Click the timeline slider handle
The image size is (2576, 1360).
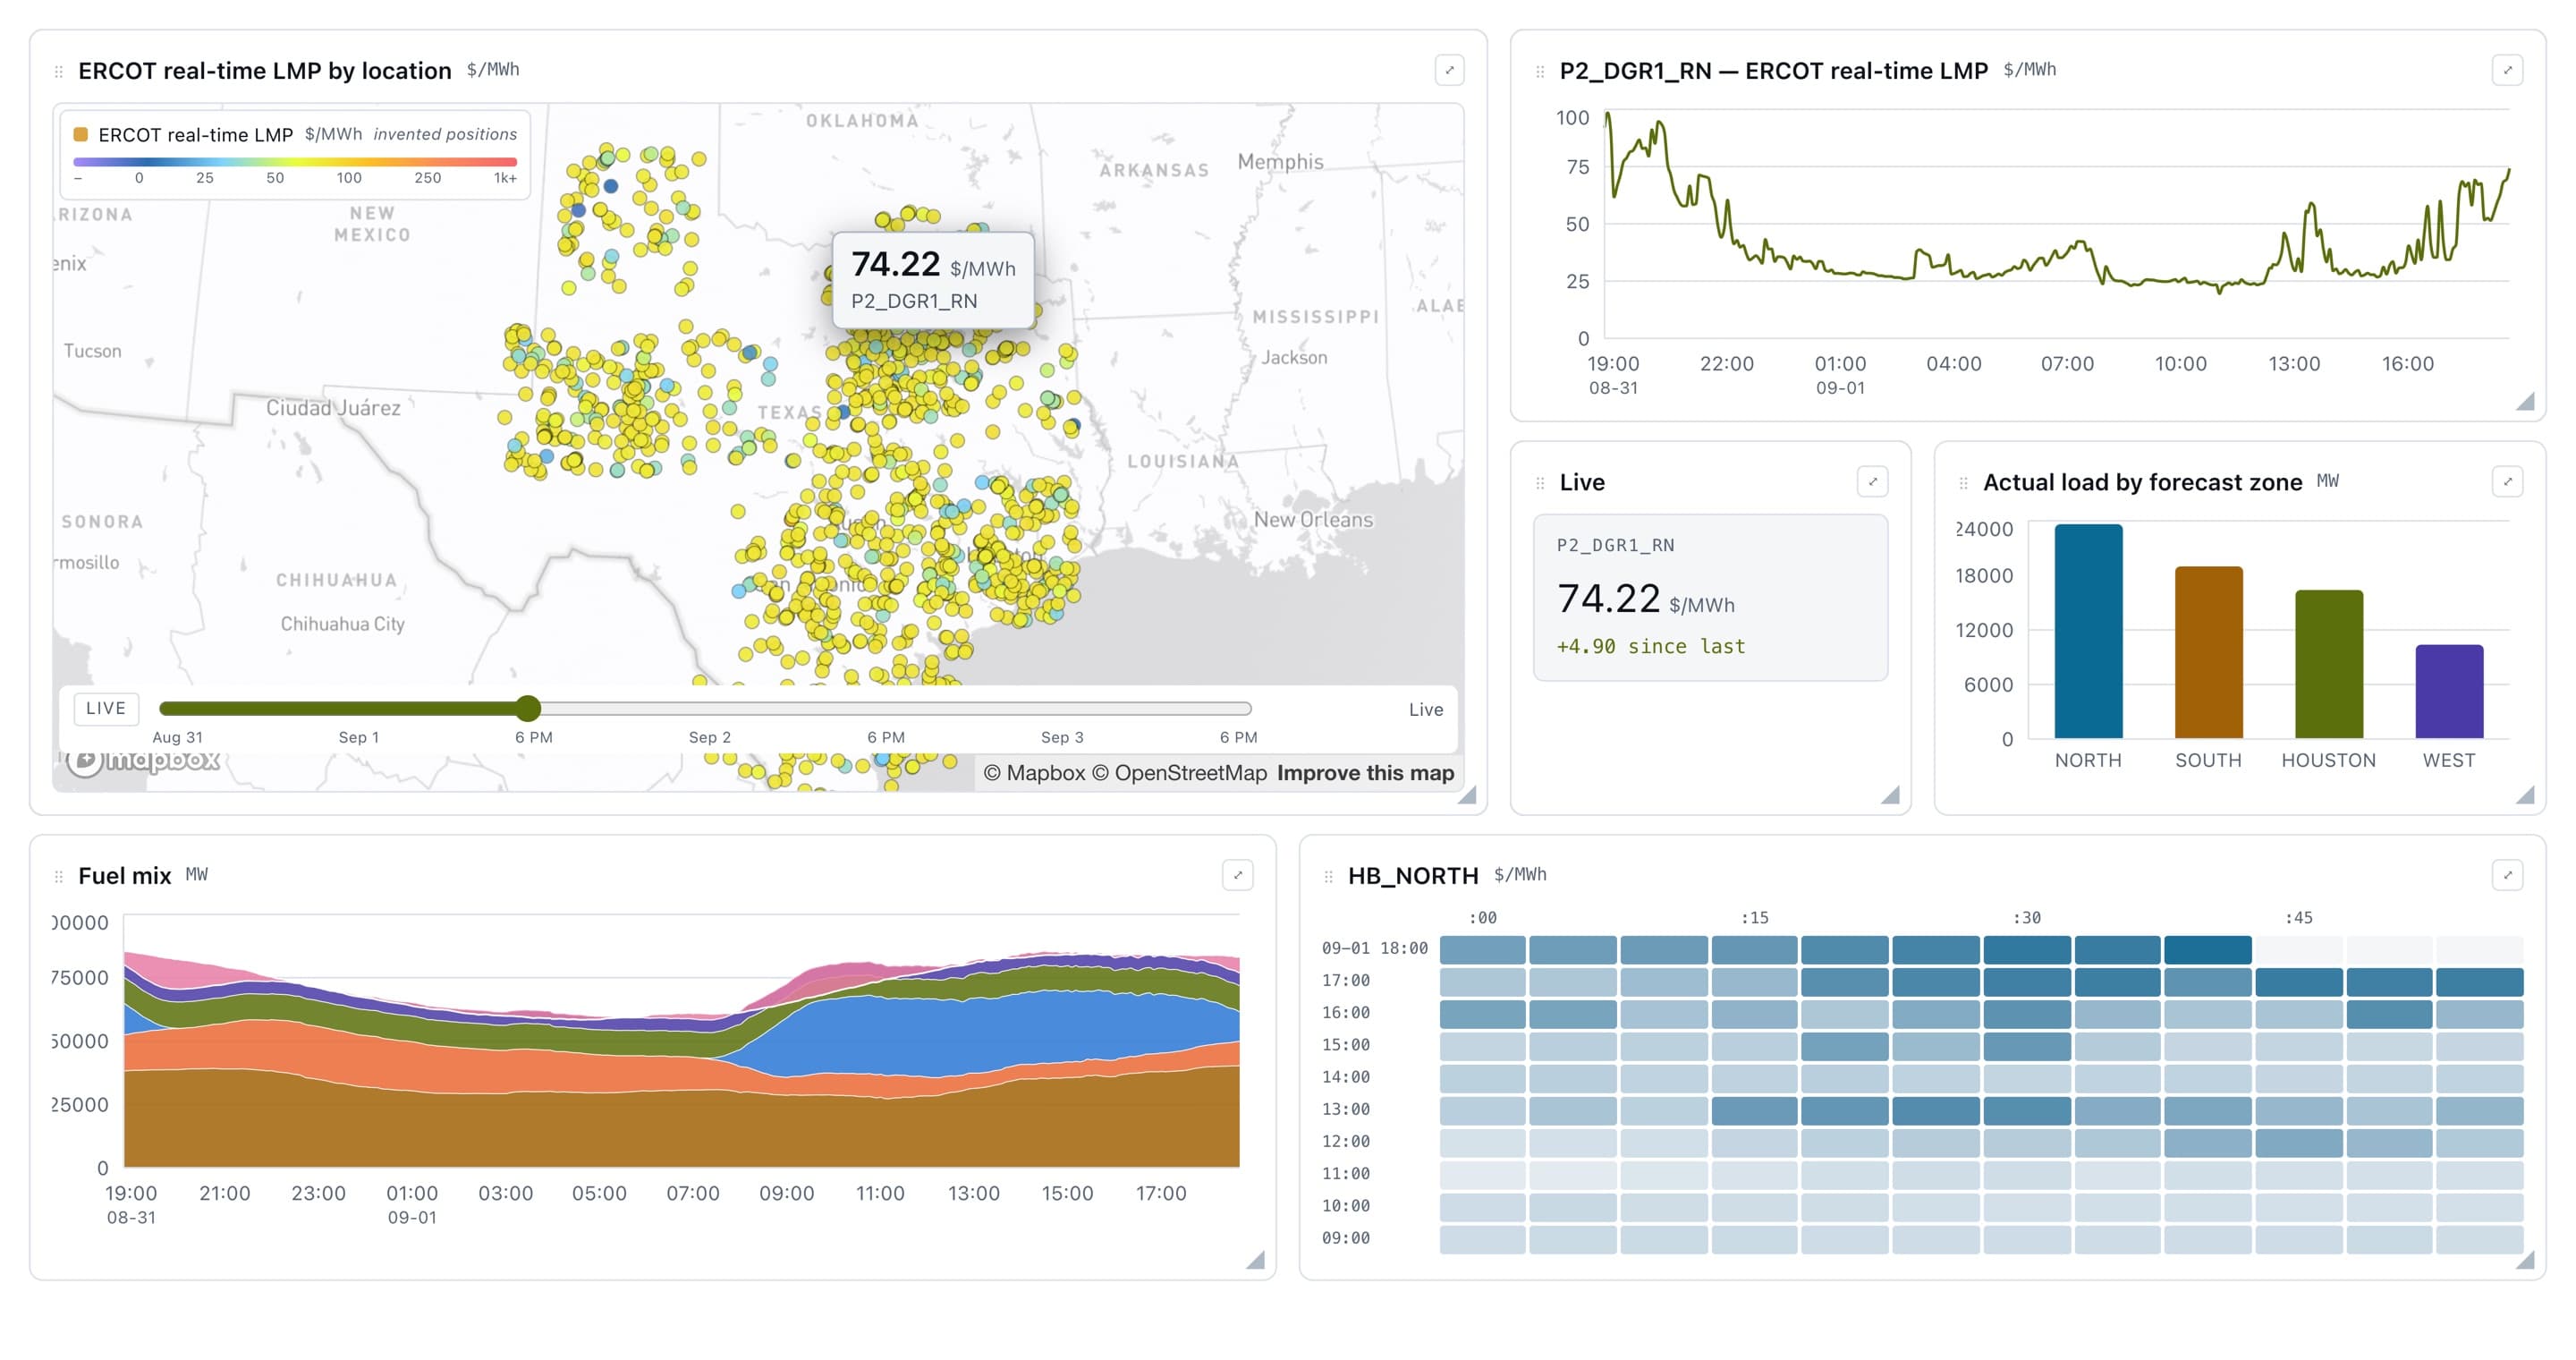click(x=528, y=709)
